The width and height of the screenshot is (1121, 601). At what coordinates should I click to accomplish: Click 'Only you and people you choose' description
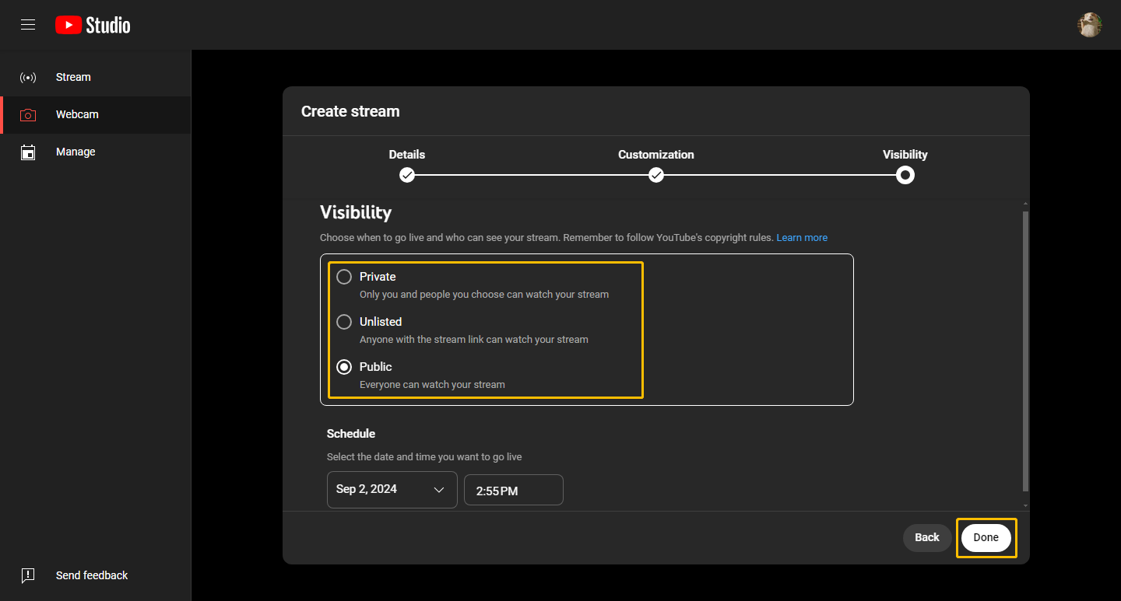coord(484,295)
